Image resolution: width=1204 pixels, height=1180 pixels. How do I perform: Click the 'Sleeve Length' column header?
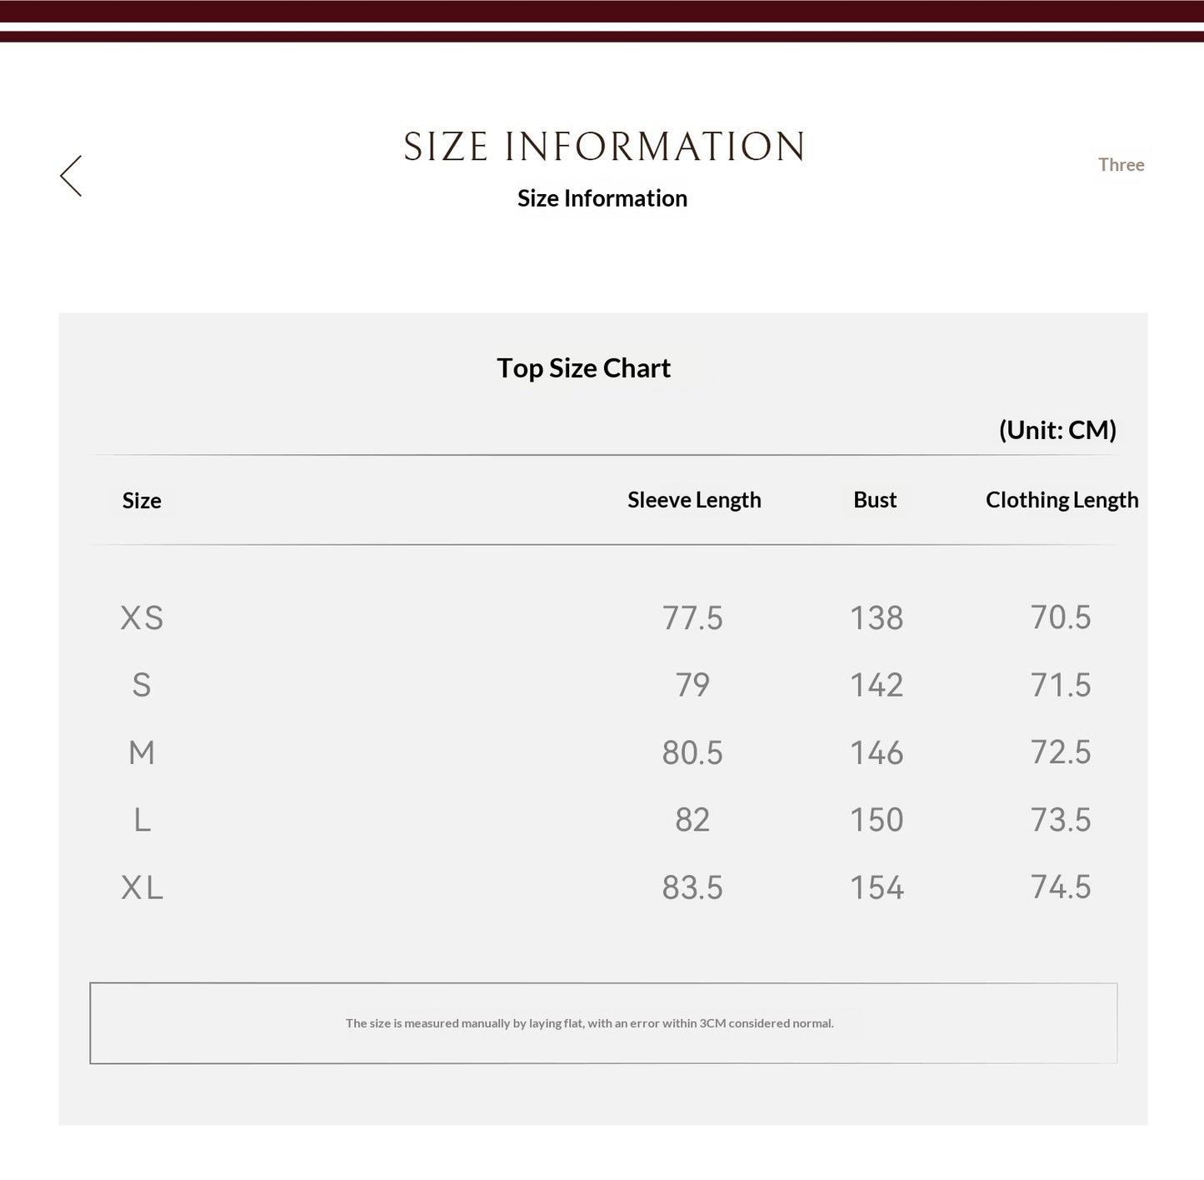[694, 500]
